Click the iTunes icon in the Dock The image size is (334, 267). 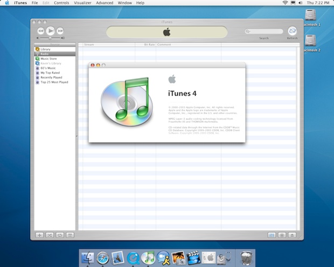coord(148,257)
